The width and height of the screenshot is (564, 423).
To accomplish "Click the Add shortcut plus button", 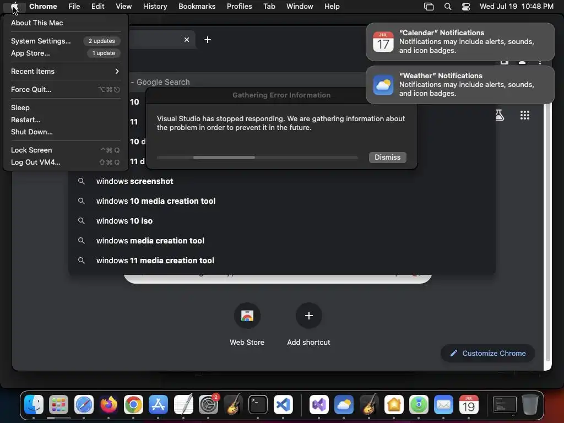I will [x=308, y=316].
